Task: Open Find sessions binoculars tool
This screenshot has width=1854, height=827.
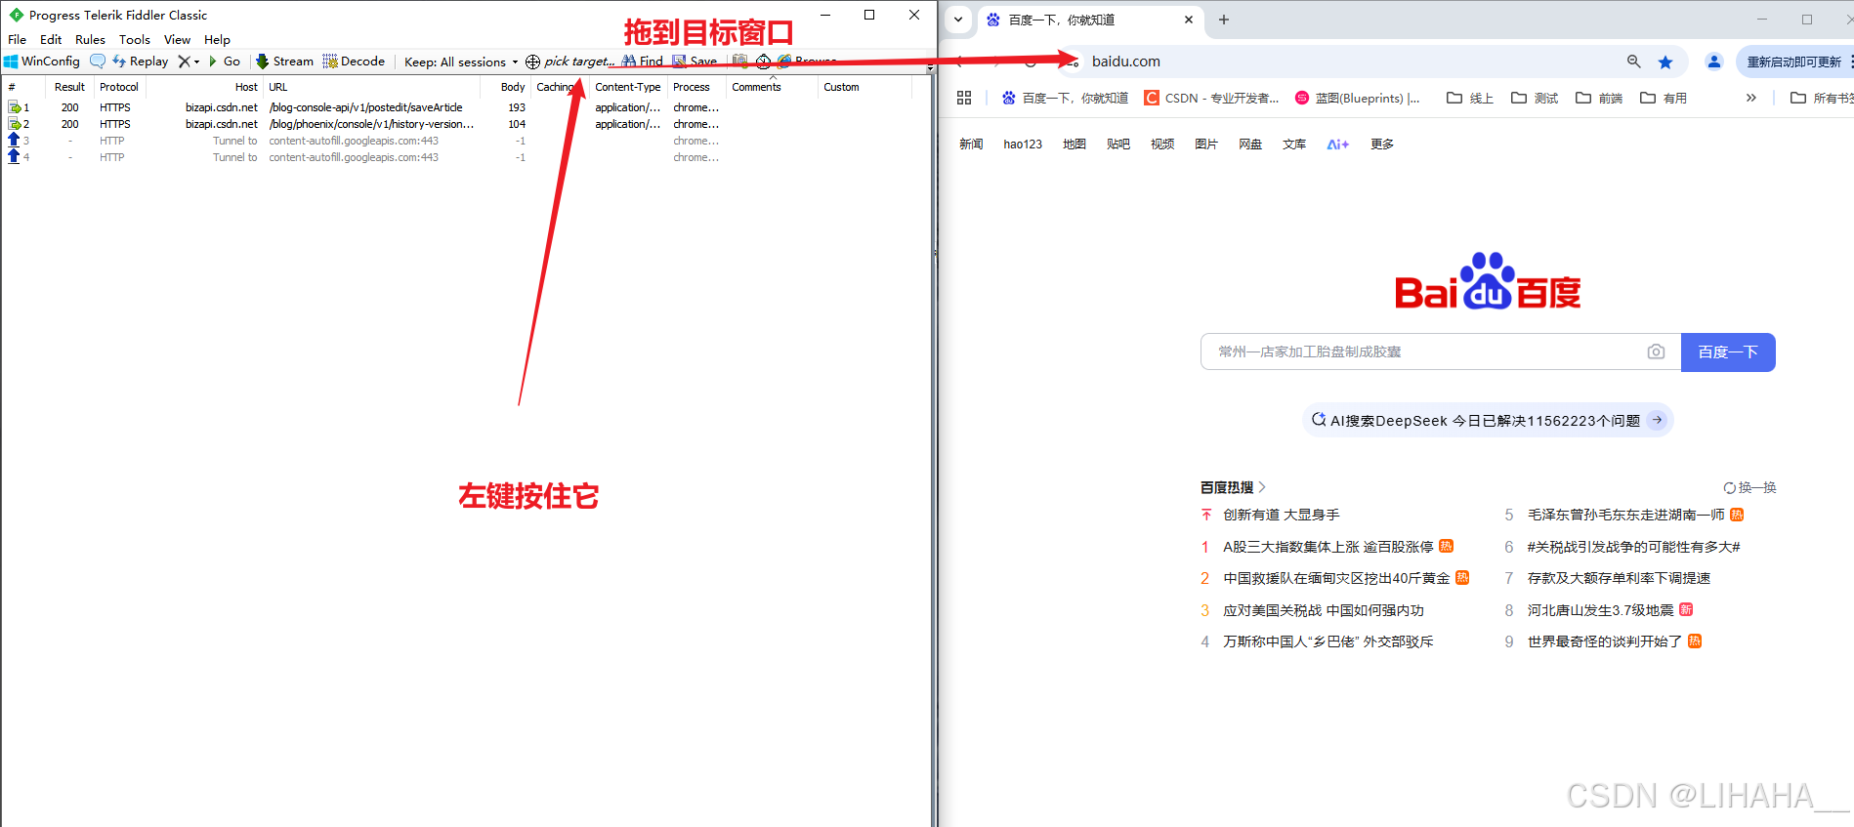Action: tap(642, 62)
